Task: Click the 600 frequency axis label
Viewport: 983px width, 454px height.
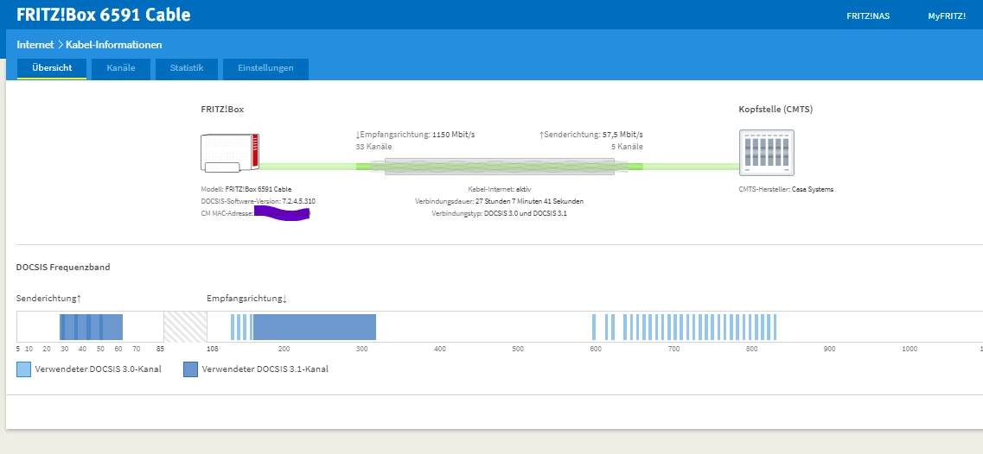Action: (595, 349)
